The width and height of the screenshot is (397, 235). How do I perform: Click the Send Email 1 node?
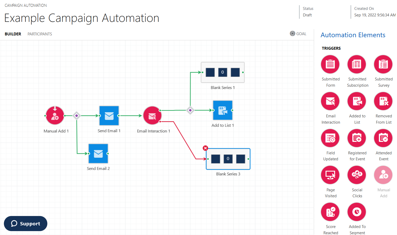109,116
